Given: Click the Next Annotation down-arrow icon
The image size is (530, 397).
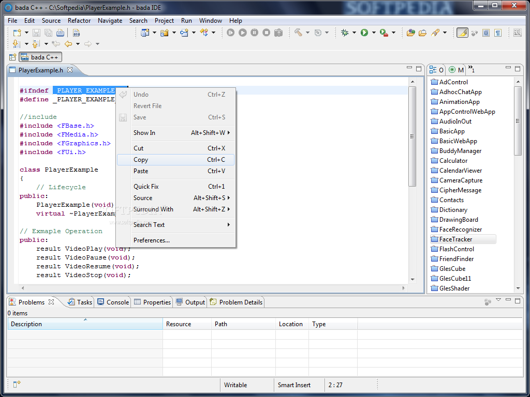Looking at the screenshot, I should [16, 43].
